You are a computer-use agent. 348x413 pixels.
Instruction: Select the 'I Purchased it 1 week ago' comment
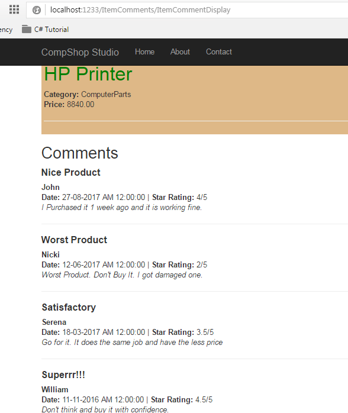pos(122,208)
